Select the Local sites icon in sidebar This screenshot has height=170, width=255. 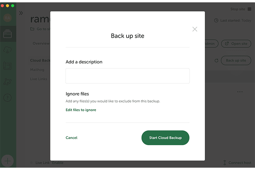(8, 34)
